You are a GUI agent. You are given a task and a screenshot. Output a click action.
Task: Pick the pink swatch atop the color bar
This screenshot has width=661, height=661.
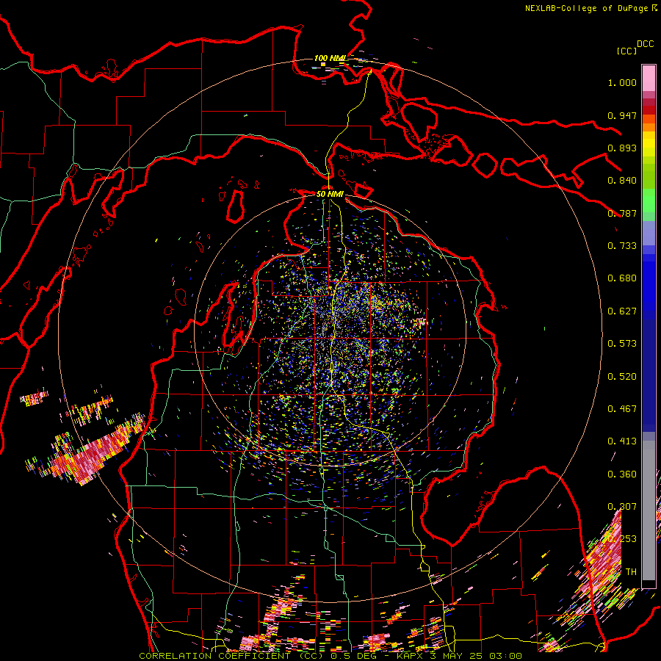click(x=649, y=78)
